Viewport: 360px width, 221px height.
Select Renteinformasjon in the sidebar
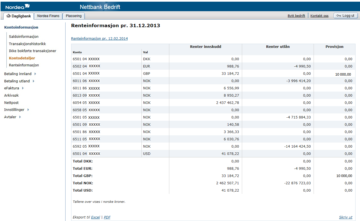tap(24, 65)
